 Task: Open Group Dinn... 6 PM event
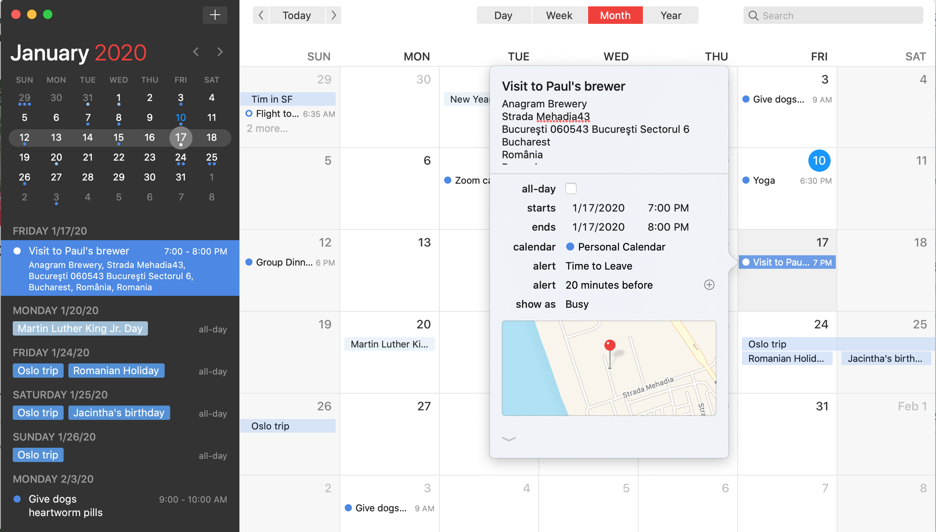[x=290, y=262]
